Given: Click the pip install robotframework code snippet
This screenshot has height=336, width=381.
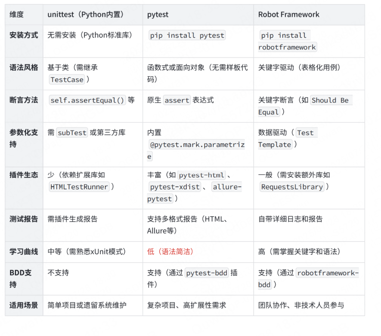Looking at the screenshot, I should point(288,42).
